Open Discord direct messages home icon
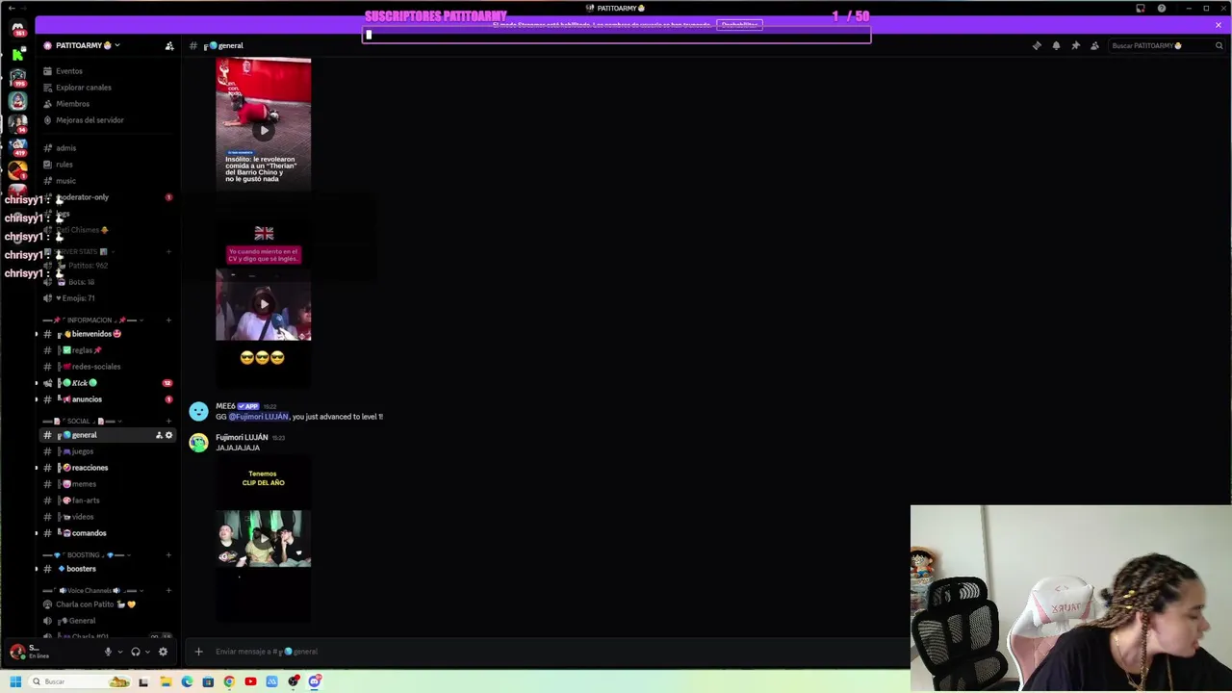This screenshot has height=693, width=1232. 17,29
